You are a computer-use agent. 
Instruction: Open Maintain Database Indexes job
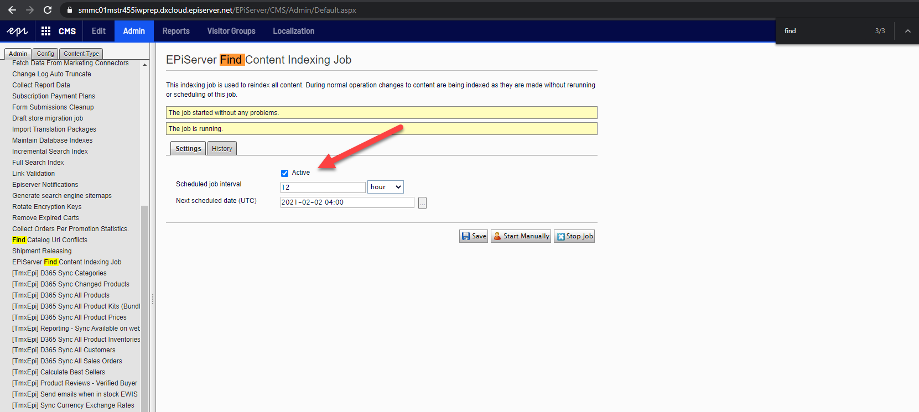[x=53, y=140]
